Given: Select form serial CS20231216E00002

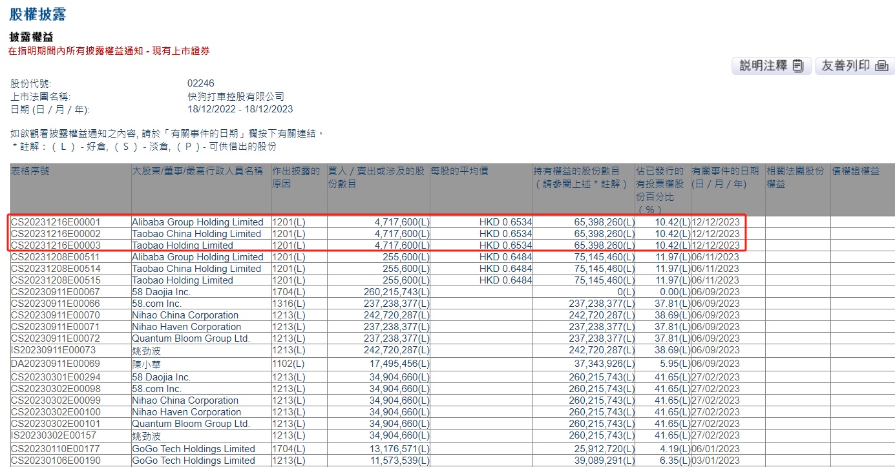Looking at the screenshot, I should tap(56, 234).
